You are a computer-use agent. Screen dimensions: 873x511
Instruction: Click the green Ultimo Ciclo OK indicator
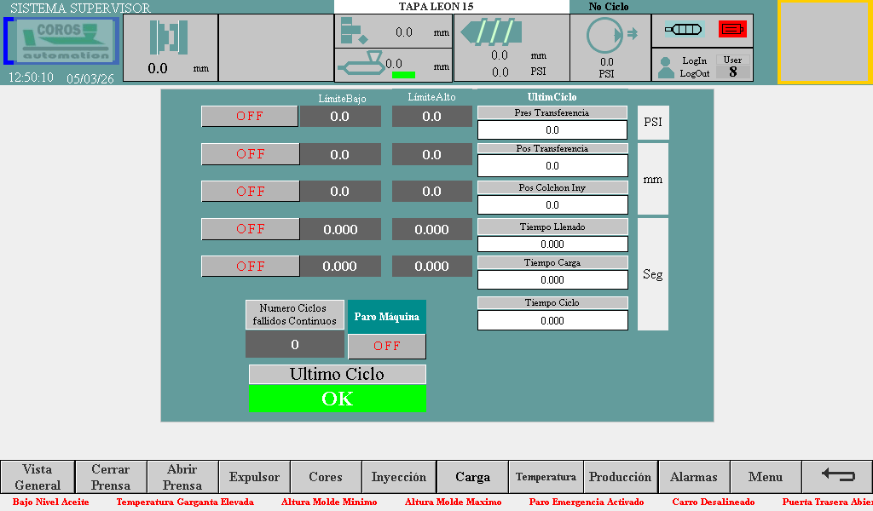pos(337,399)
